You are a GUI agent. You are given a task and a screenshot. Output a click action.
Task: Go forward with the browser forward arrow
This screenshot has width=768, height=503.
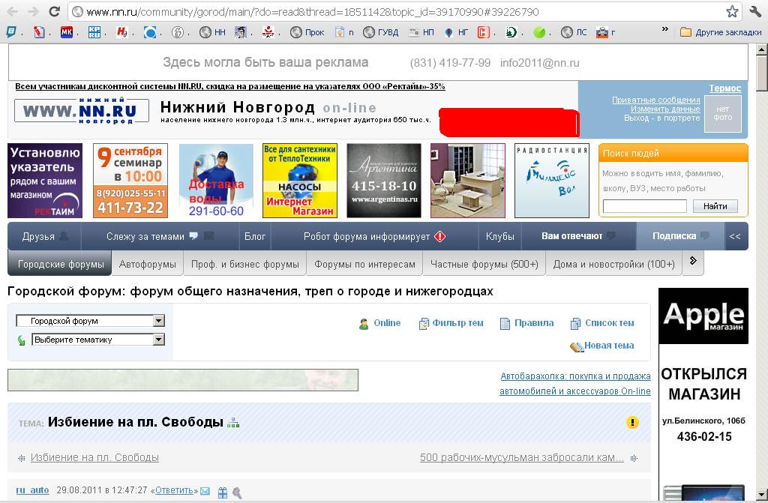(x=33, y=11)
